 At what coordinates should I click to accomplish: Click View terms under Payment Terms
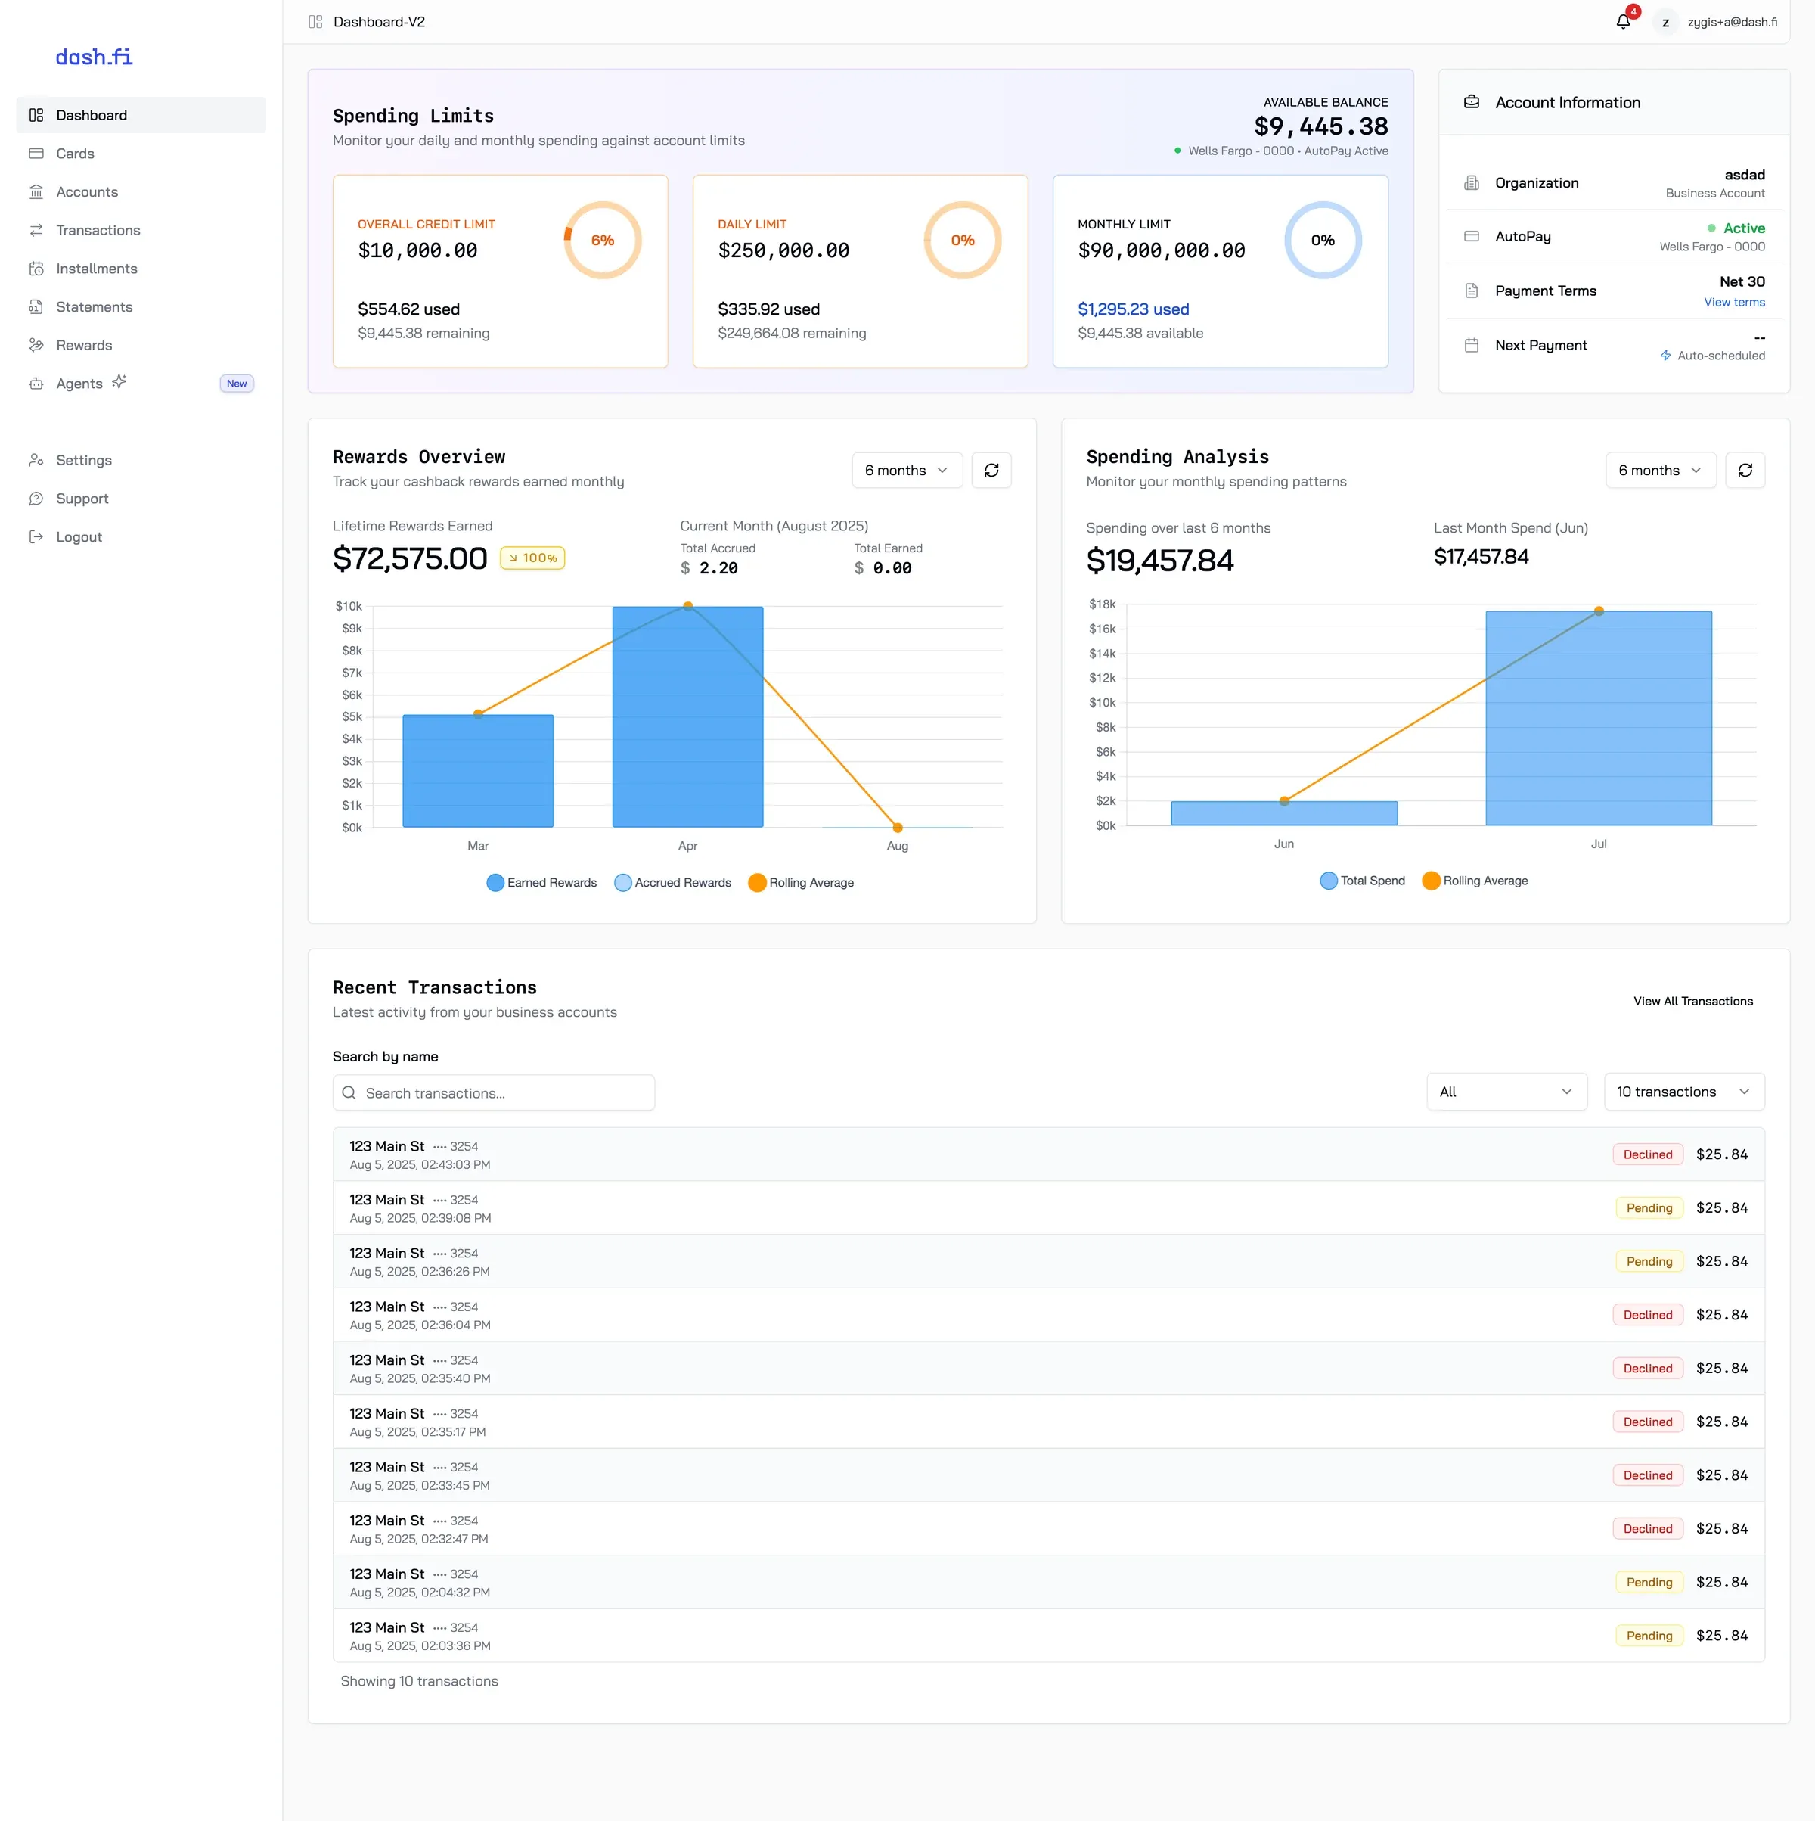pyautogui.click(x=1734, y=303)
